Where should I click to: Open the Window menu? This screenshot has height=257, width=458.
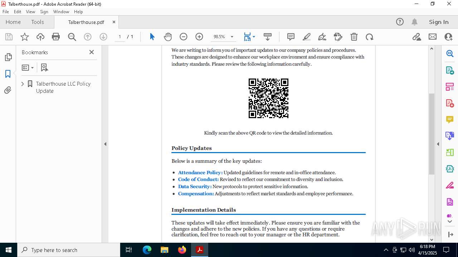pos(61,11)
